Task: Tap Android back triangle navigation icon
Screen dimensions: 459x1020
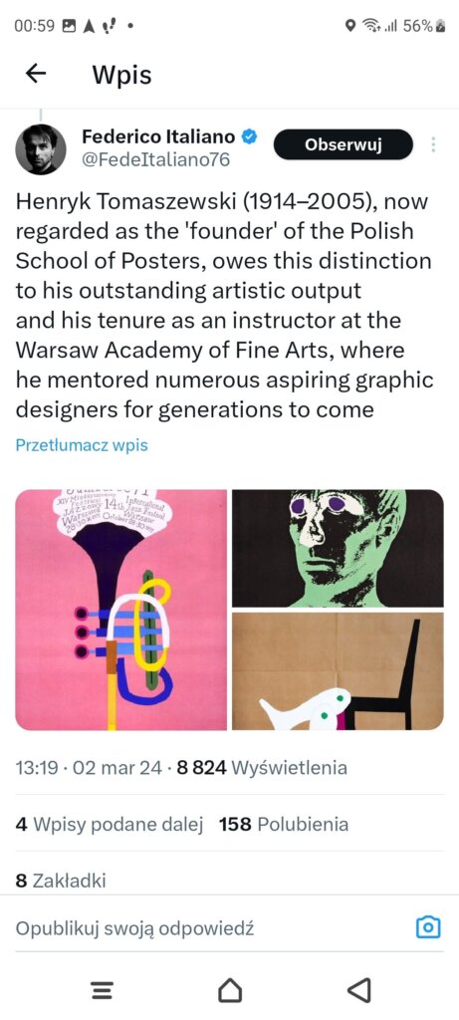Action: [x=358, y=990]
